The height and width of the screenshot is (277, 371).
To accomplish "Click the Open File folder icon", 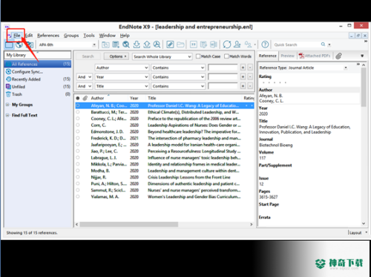I will 180,45.
